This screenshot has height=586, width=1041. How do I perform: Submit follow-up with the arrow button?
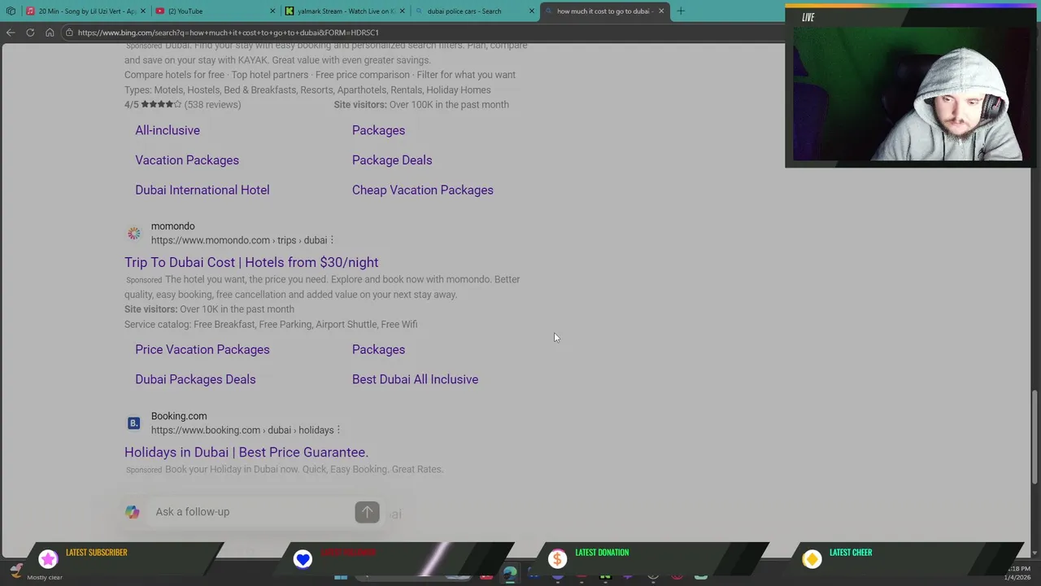click(367, 512)
